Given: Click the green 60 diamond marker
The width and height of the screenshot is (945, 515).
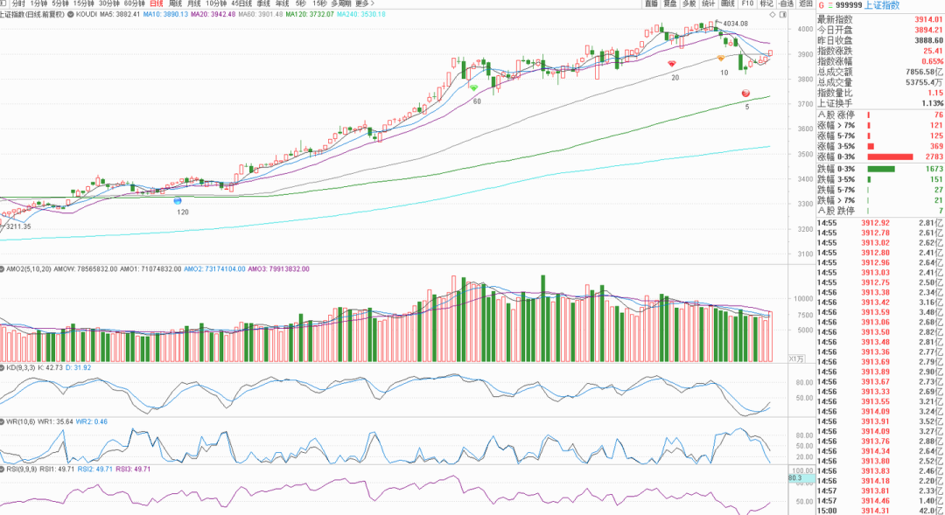Looking at the screenshot, I should coord(473,88).
